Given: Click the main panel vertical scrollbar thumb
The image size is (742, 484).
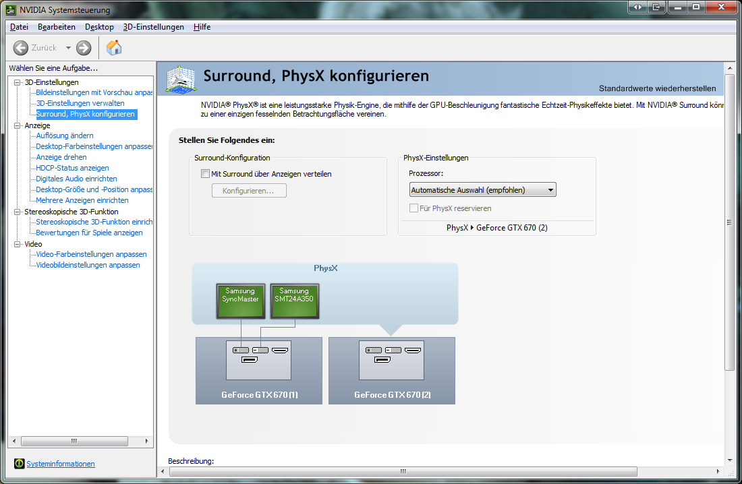Looking at the screenshot, I should pyautogui.click(x=730, y=222).
